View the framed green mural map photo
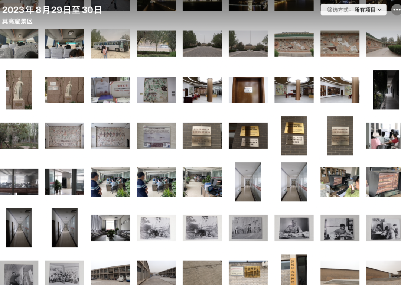The image size is (401, 285). click(x=156, y=90)
